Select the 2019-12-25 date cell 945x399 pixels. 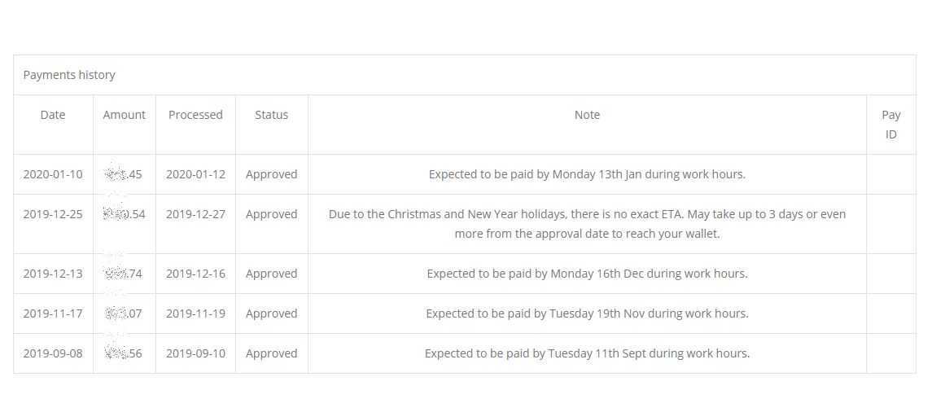53,214
